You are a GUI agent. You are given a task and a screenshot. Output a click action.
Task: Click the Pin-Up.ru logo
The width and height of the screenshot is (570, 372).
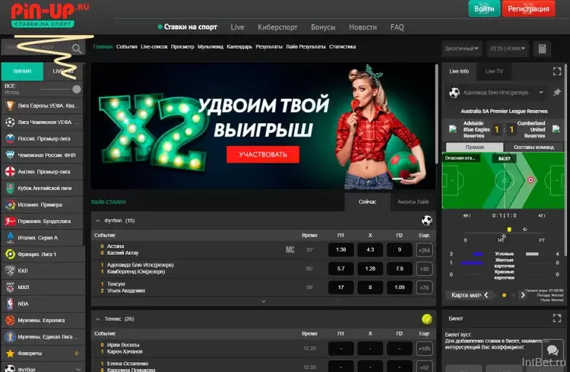pos(49,15)
